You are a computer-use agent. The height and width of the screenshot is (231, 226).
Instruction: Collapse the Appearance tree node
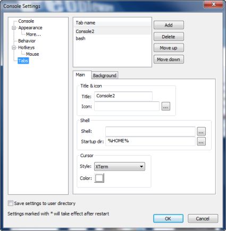pyautogui.click(x=14, y=28)
